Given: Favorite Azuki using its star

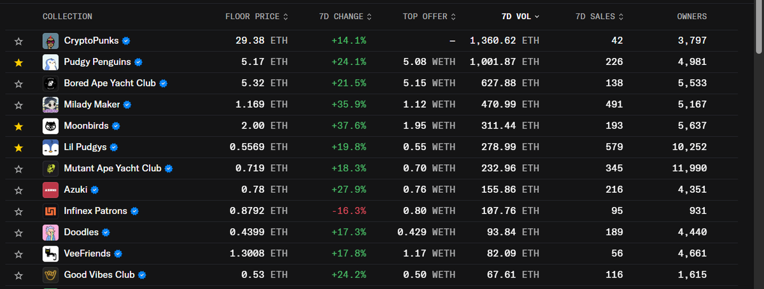Looking at the screenshot, I should [18, 190].
